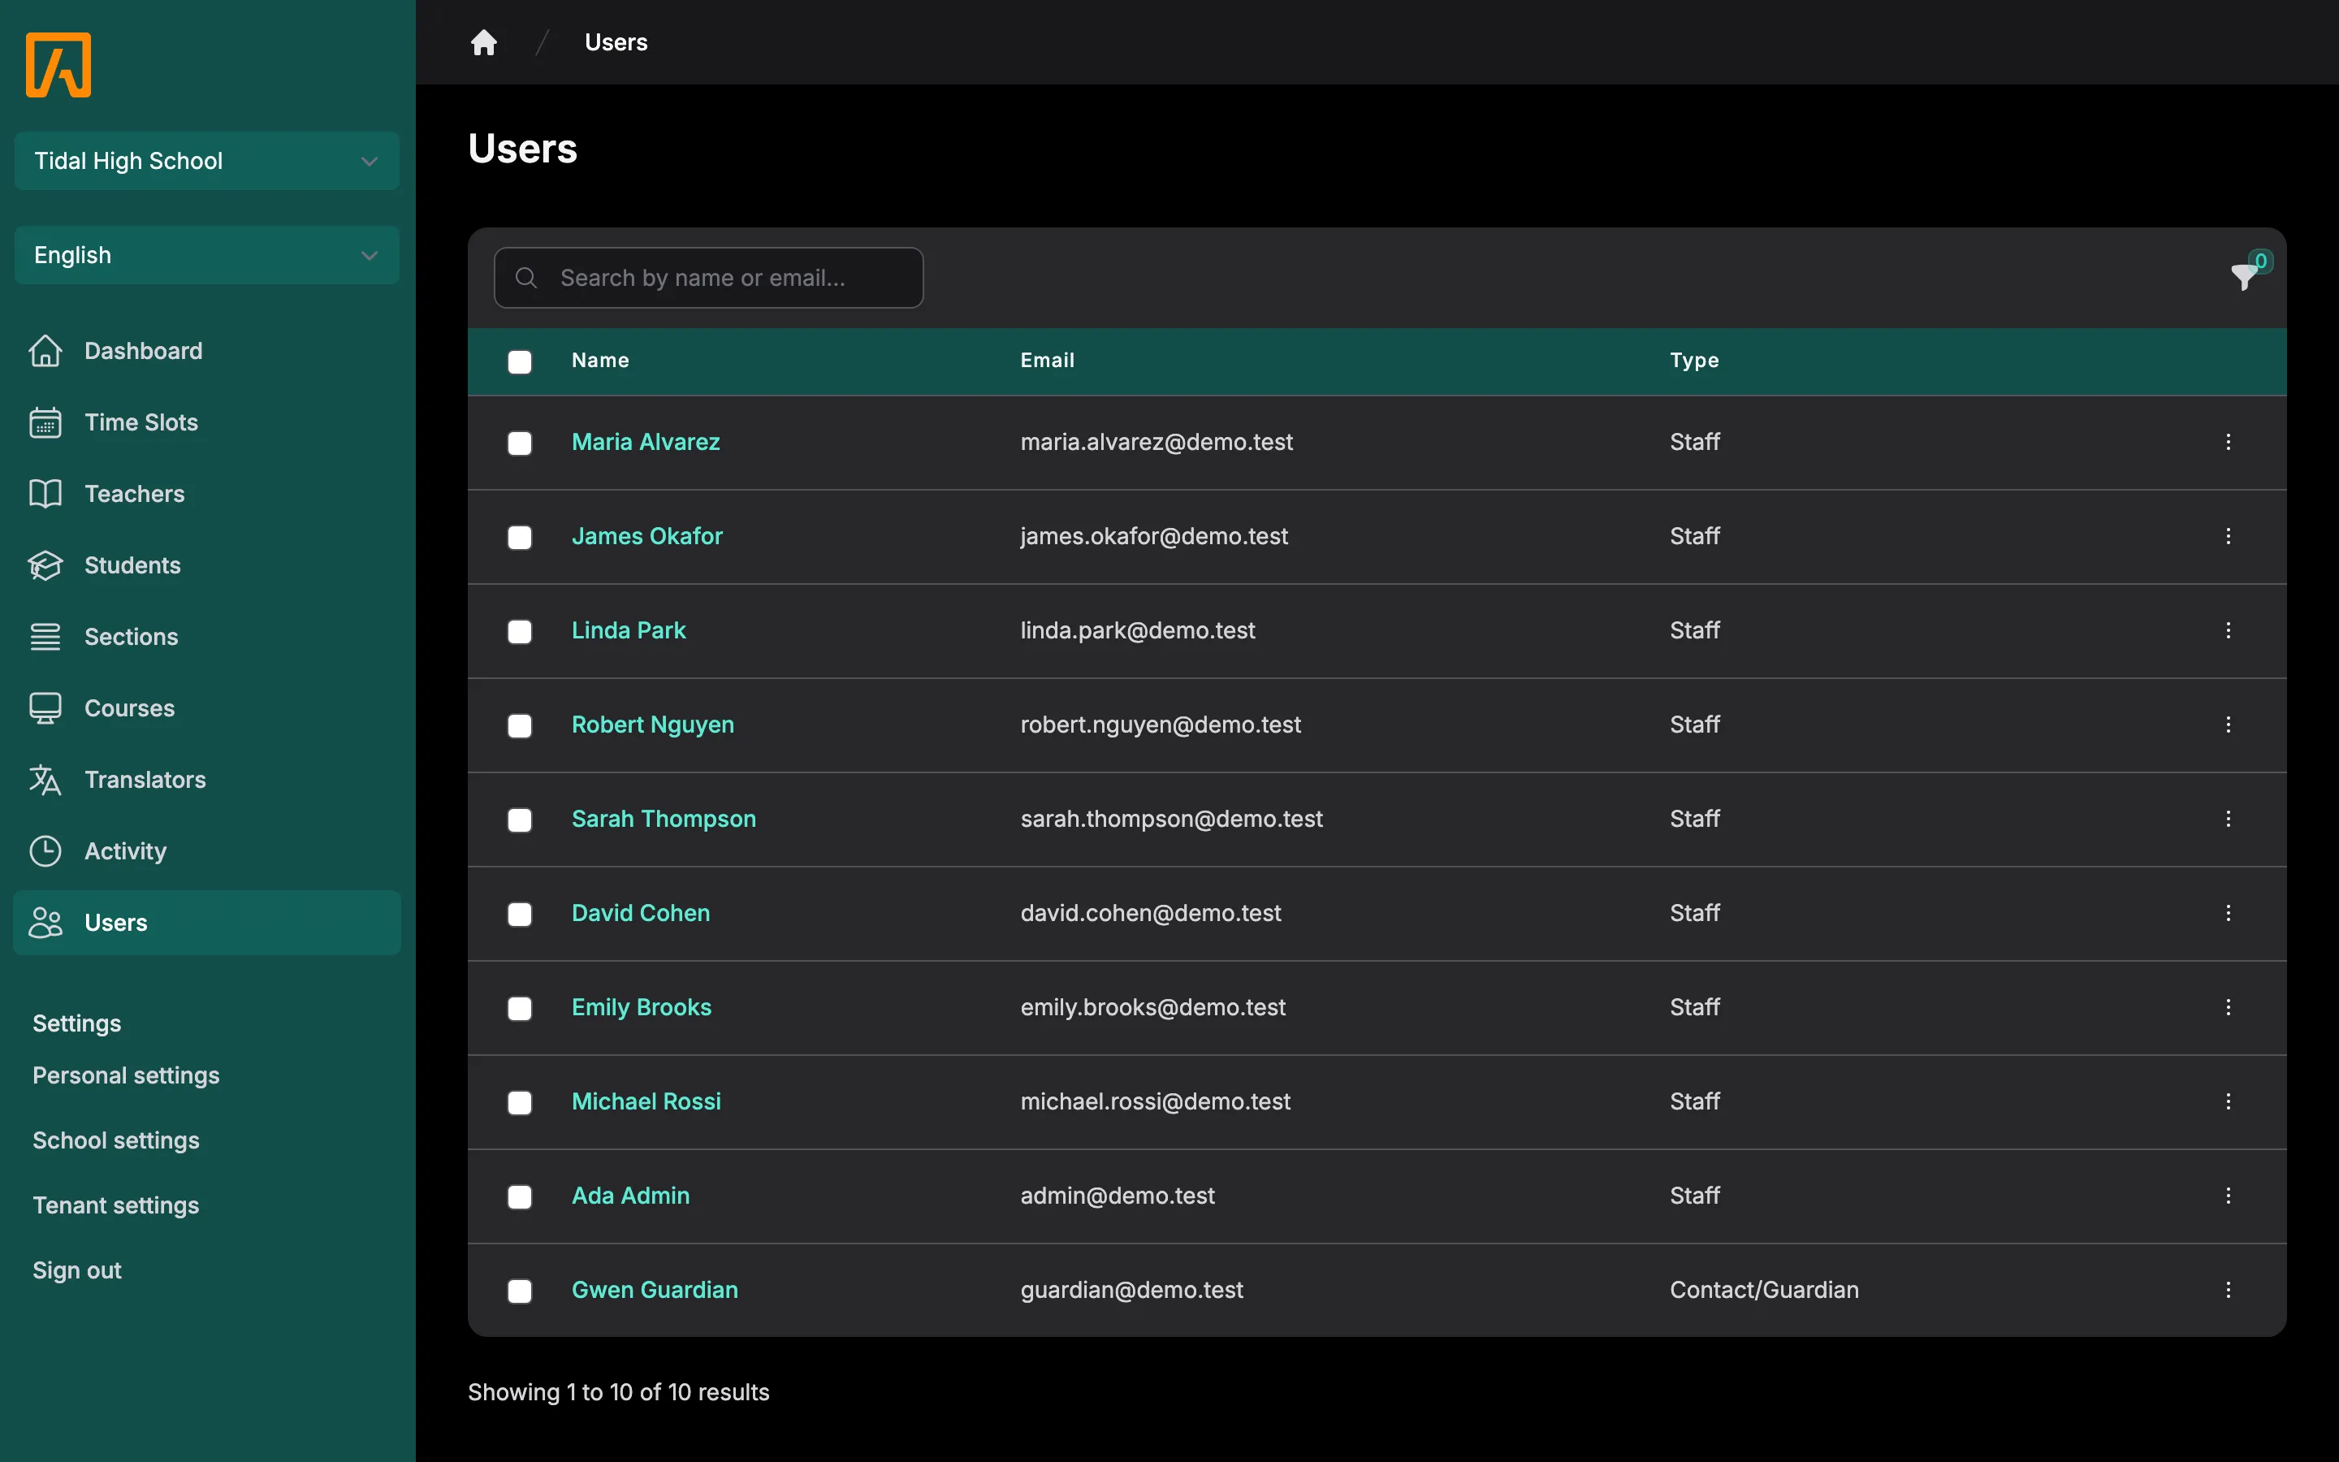2339x1462 pixels.
Task: Click Sign out
Action: tap(77, 1270)
